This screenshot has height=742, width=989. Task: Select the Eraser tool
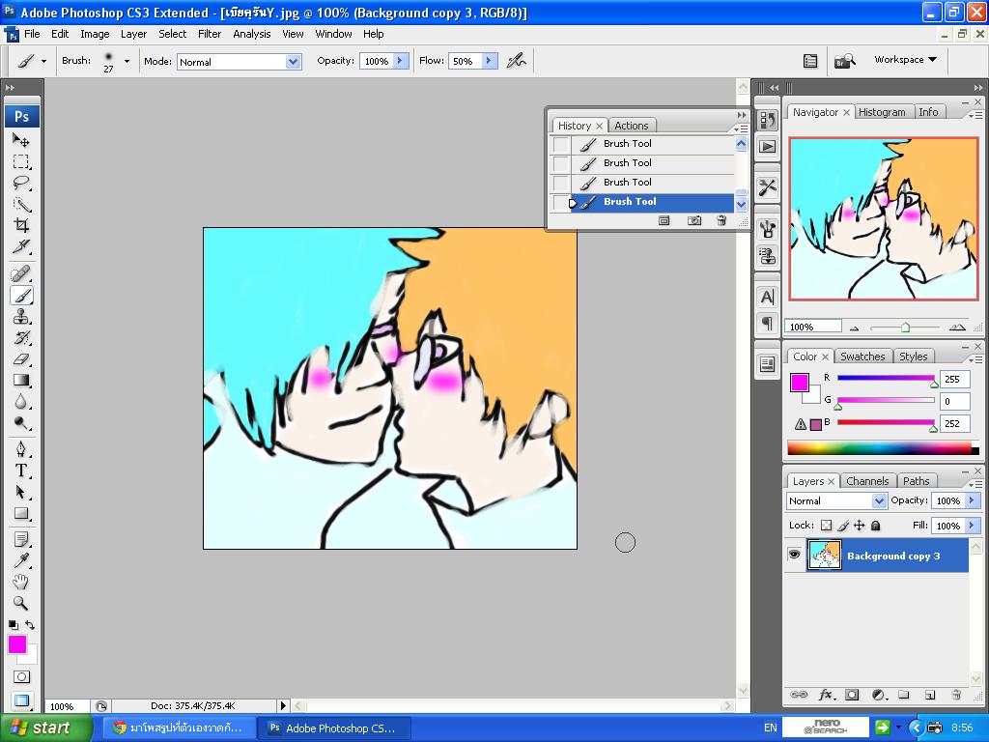[x=21, y=359]
